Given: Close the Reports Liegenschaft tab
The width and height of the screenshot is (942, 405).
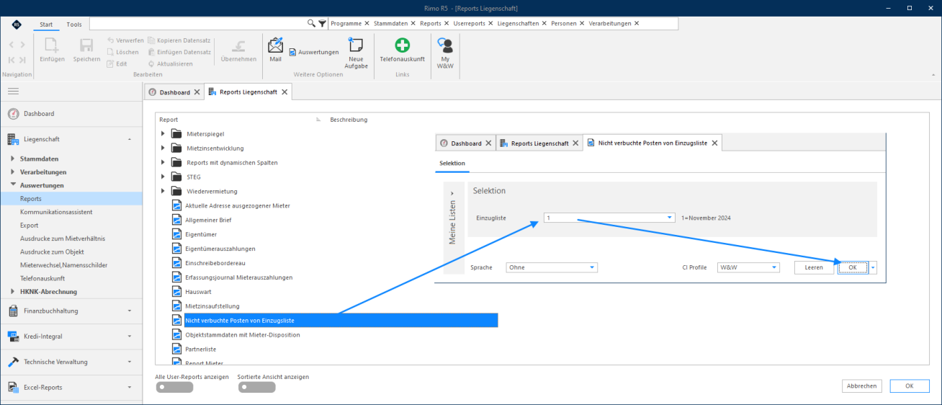Looking at the screenshot, I should (284, 92).
